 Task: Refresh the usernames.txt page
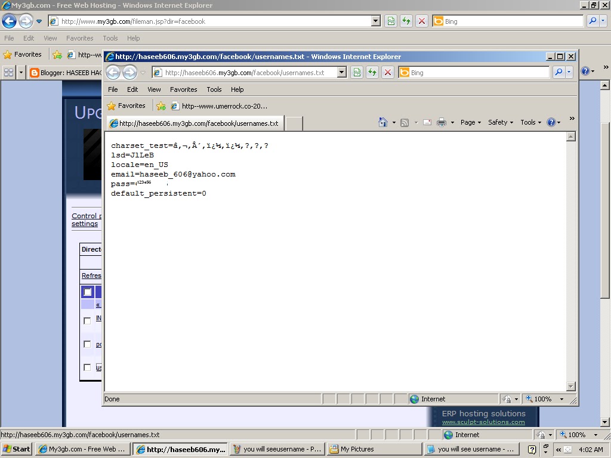point(372,72)
